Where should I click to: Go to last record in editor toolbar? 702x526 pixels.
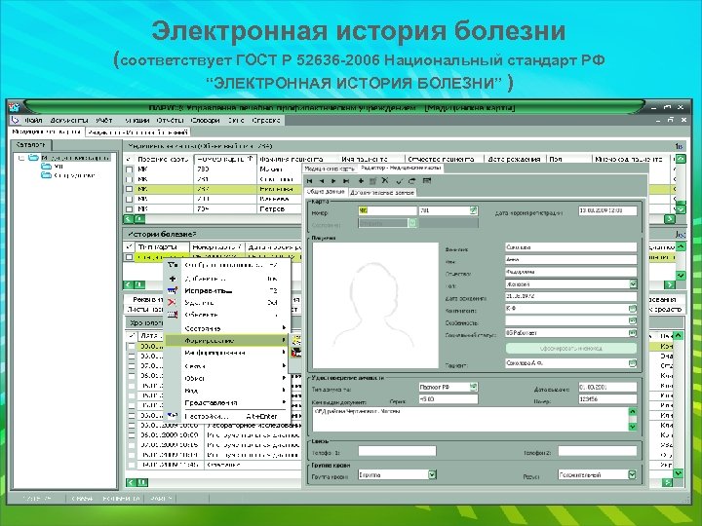point(346,181)
